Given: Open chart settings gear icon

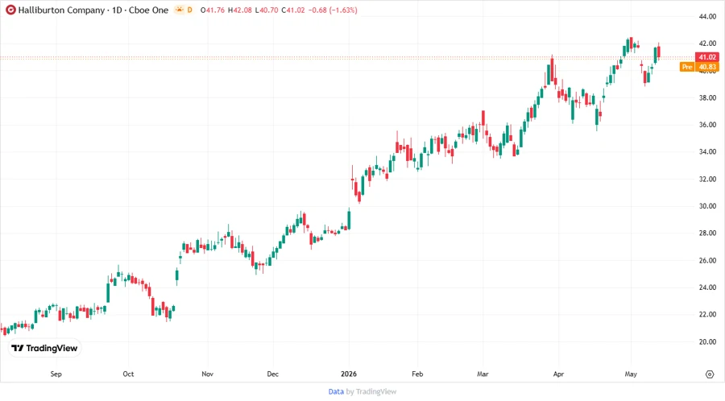Looking at the screenshot, I should click(x=710, y=374).
